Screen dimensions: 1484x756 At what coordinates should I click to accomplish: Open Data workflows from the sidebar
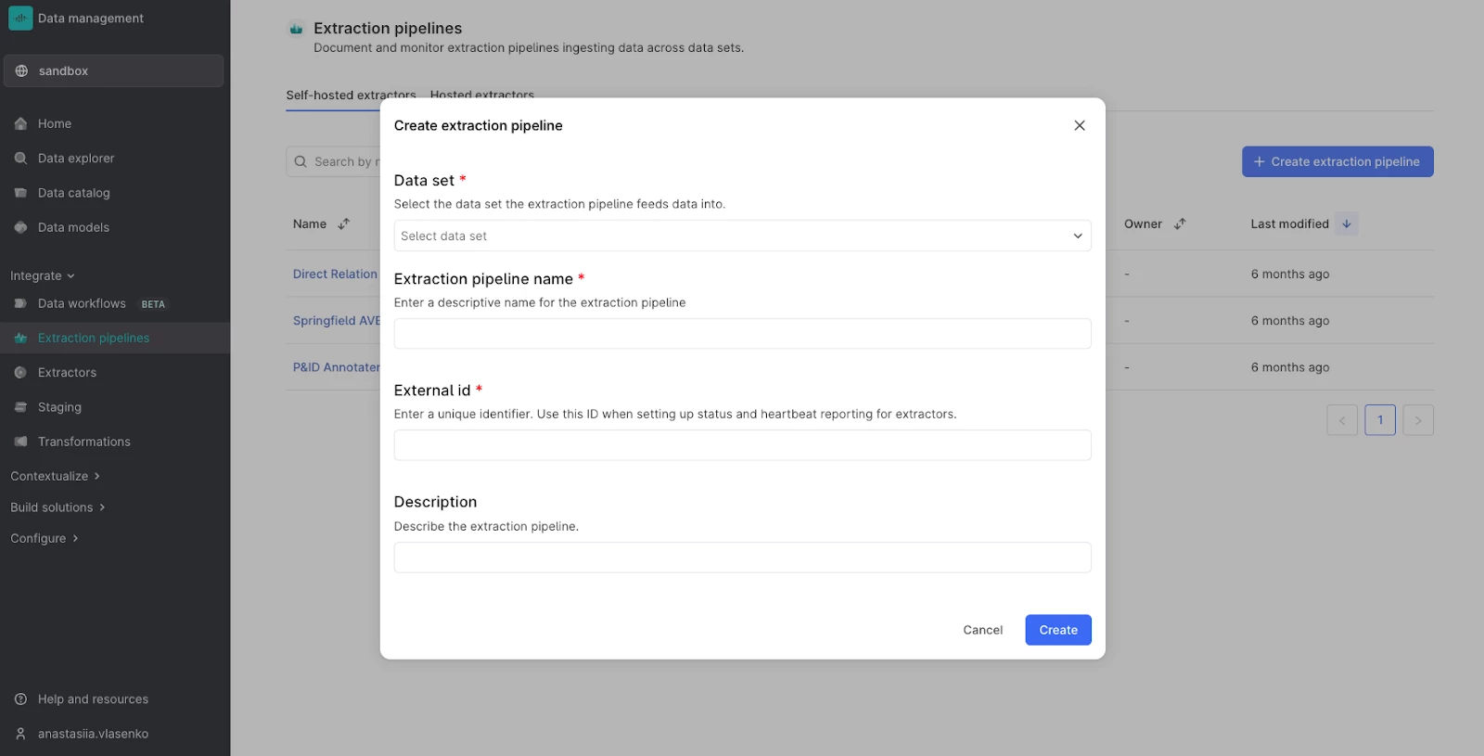click(82, 303)
